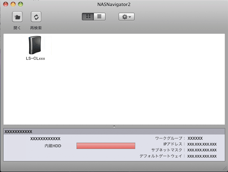Click the ワークグループ value text
The width and height of the screenshot is (228, 172).
(195, 138)
